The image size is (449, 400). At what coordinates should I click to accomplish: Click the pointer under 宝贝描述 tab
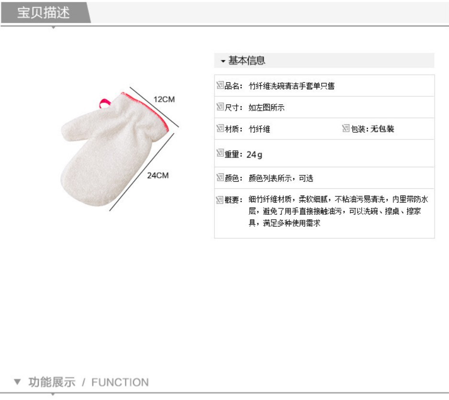tap(53, 27)
